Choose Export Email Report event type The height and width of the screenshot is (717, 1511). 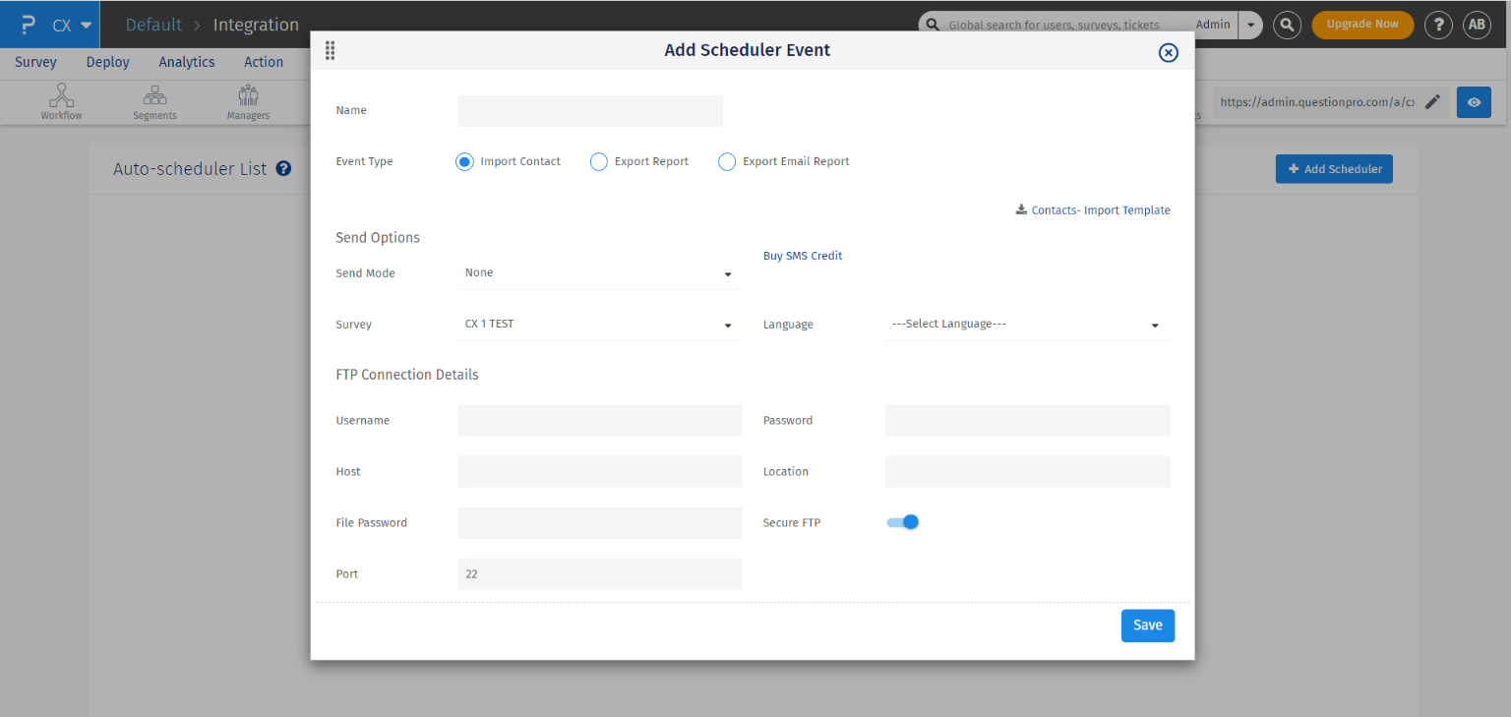726,161
